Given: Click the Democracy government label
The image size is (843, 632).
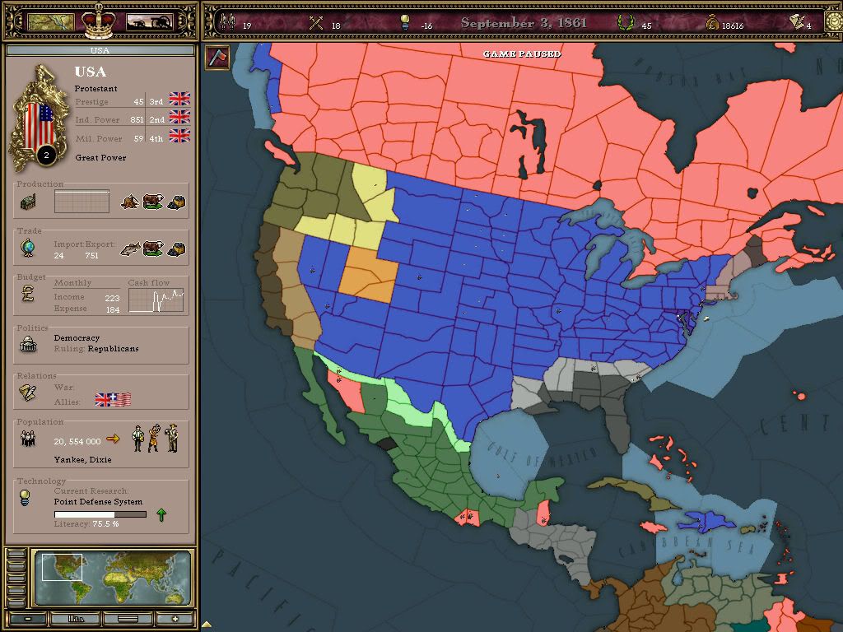Looking at the screenshot, I should 77,338.
